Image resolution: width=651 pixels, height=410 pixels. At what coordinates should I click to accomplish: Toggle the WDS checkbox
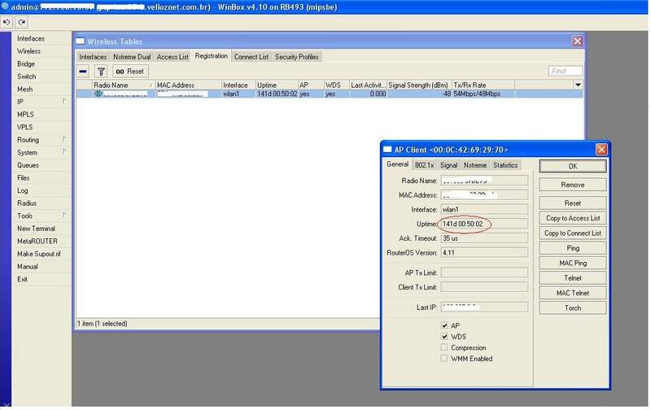pos(444,337)
